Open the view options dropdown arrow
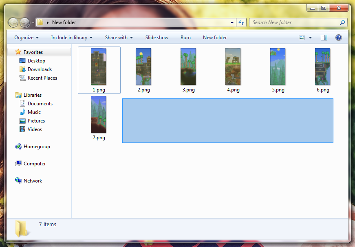 point(311,38)
